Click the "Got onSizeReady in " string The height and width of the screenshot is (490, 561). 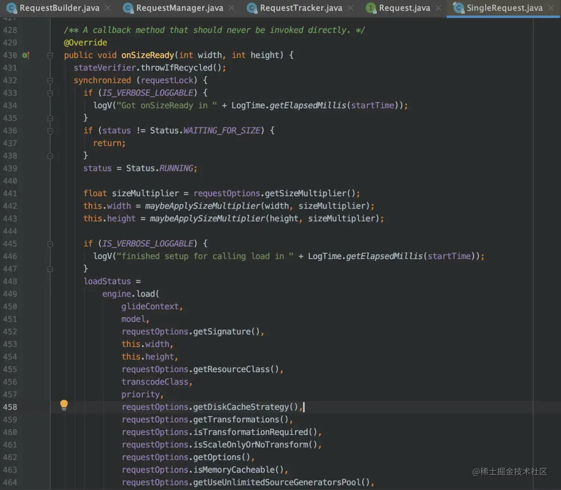click(167, 106)
